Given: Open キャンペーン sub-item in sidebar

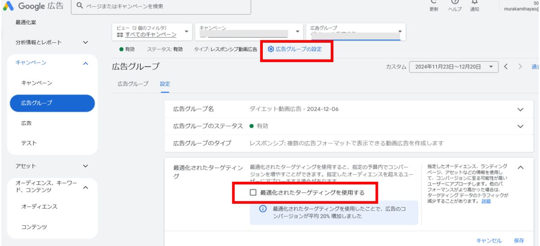Looking at the screenshot, I should (37, 83).
